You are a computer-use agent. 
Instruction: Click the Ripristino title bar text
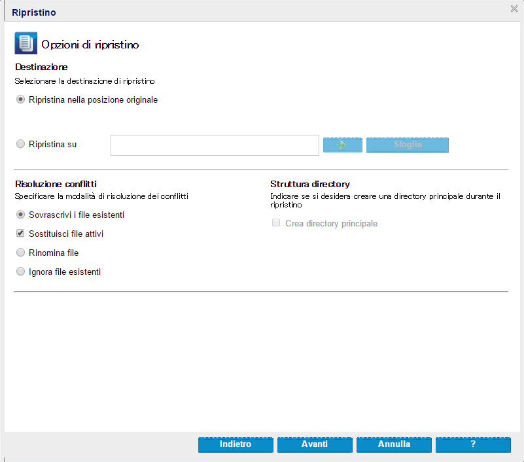(x=33, y=12)
